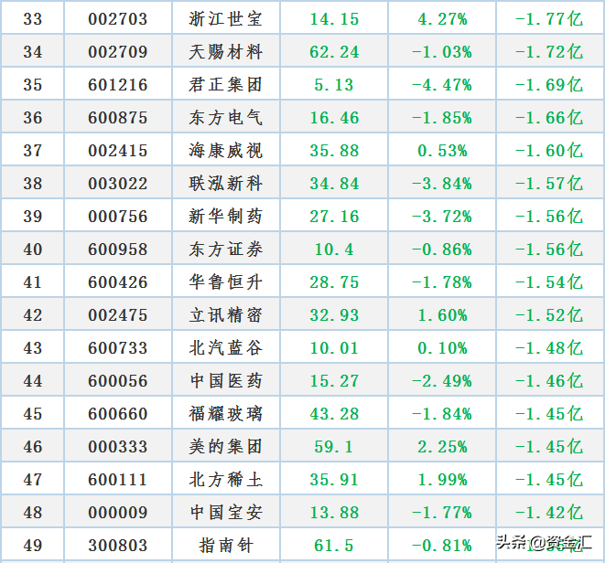Image resolution: width=605 pixels, height=563 pixels.
Task: Click change value 1.60%
Action: tap(442, 315)
